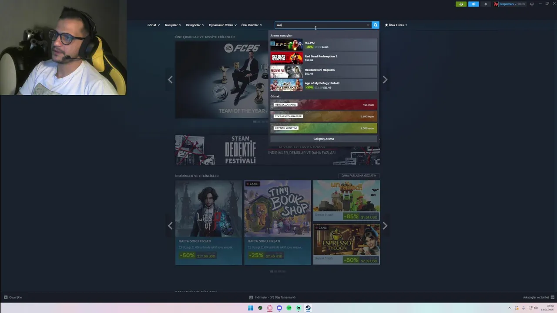Click the featured carousel left arrow
The image size is (557, 313).
click(x=170, y=80)
